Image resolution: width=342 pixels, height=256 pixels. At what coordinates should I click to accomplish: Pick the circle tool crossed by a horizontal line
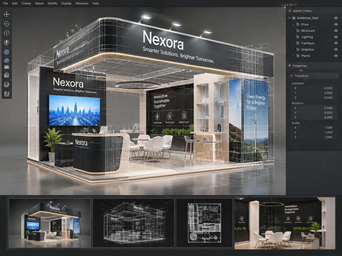click(7, 24)
